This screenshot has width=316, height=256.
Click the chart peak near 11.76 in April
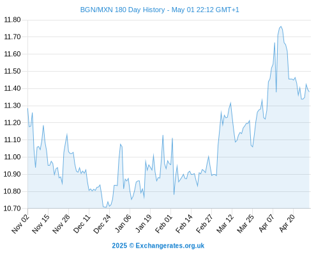click(281, 26)
